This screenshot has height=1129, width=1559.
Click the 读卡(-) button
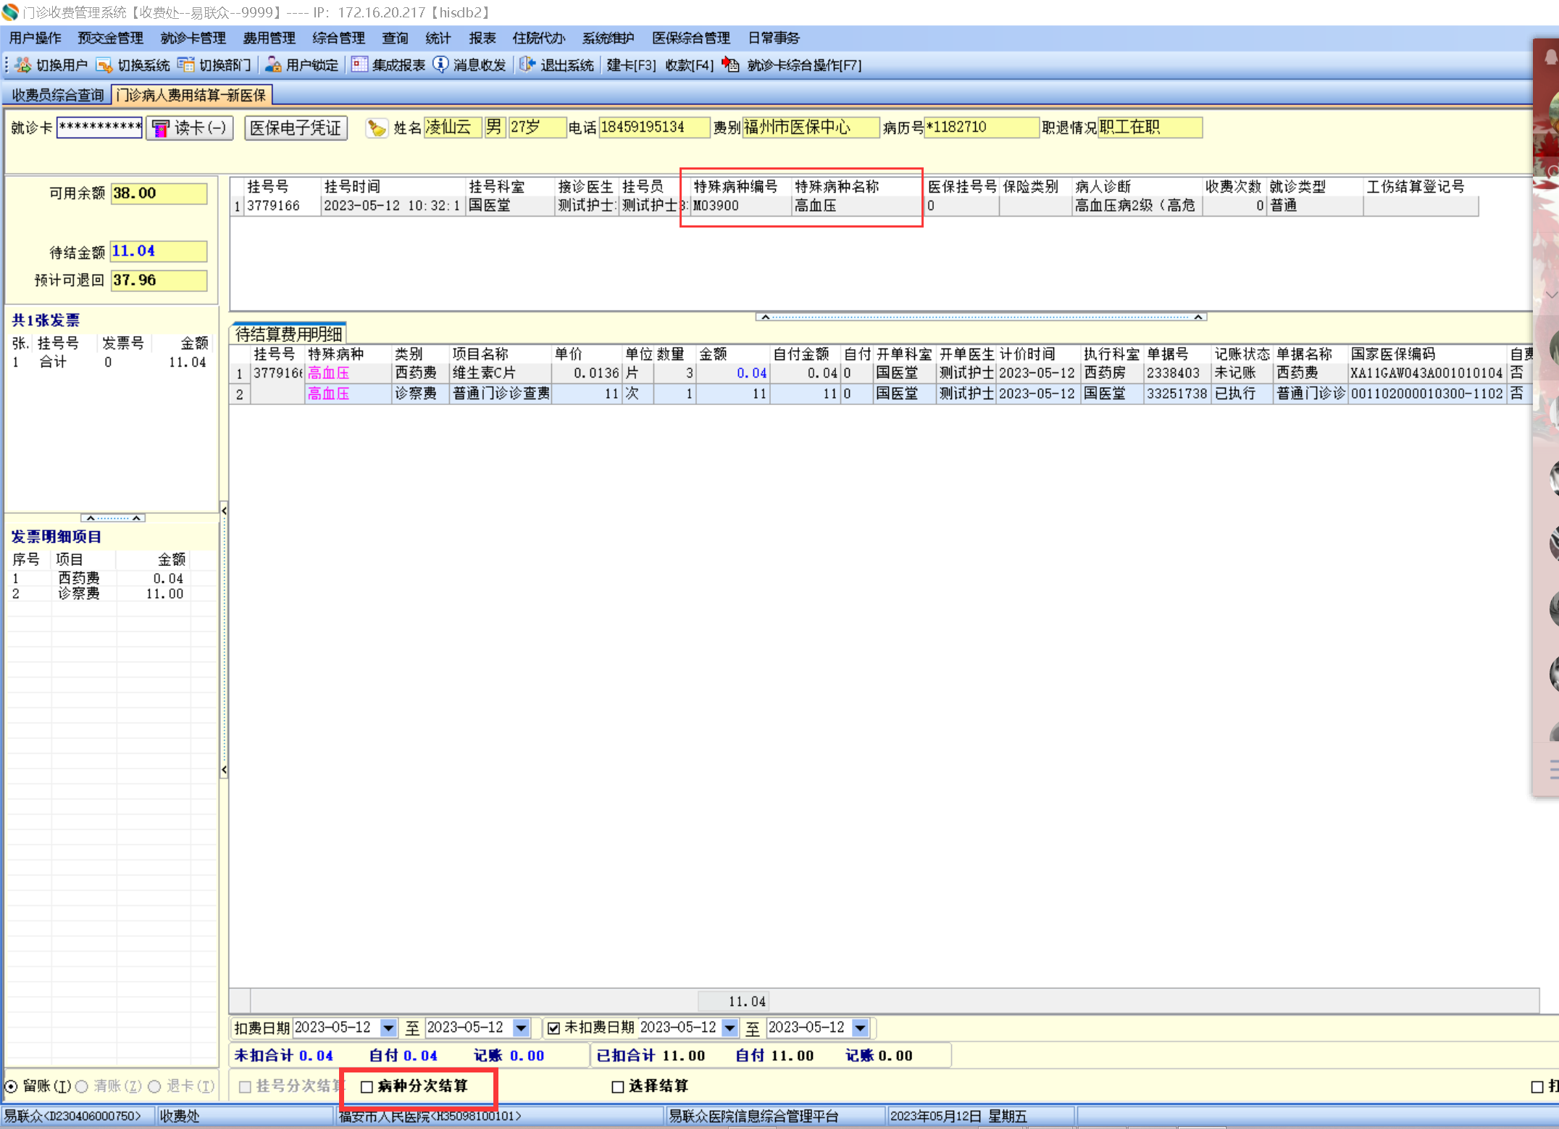(190, 128)
